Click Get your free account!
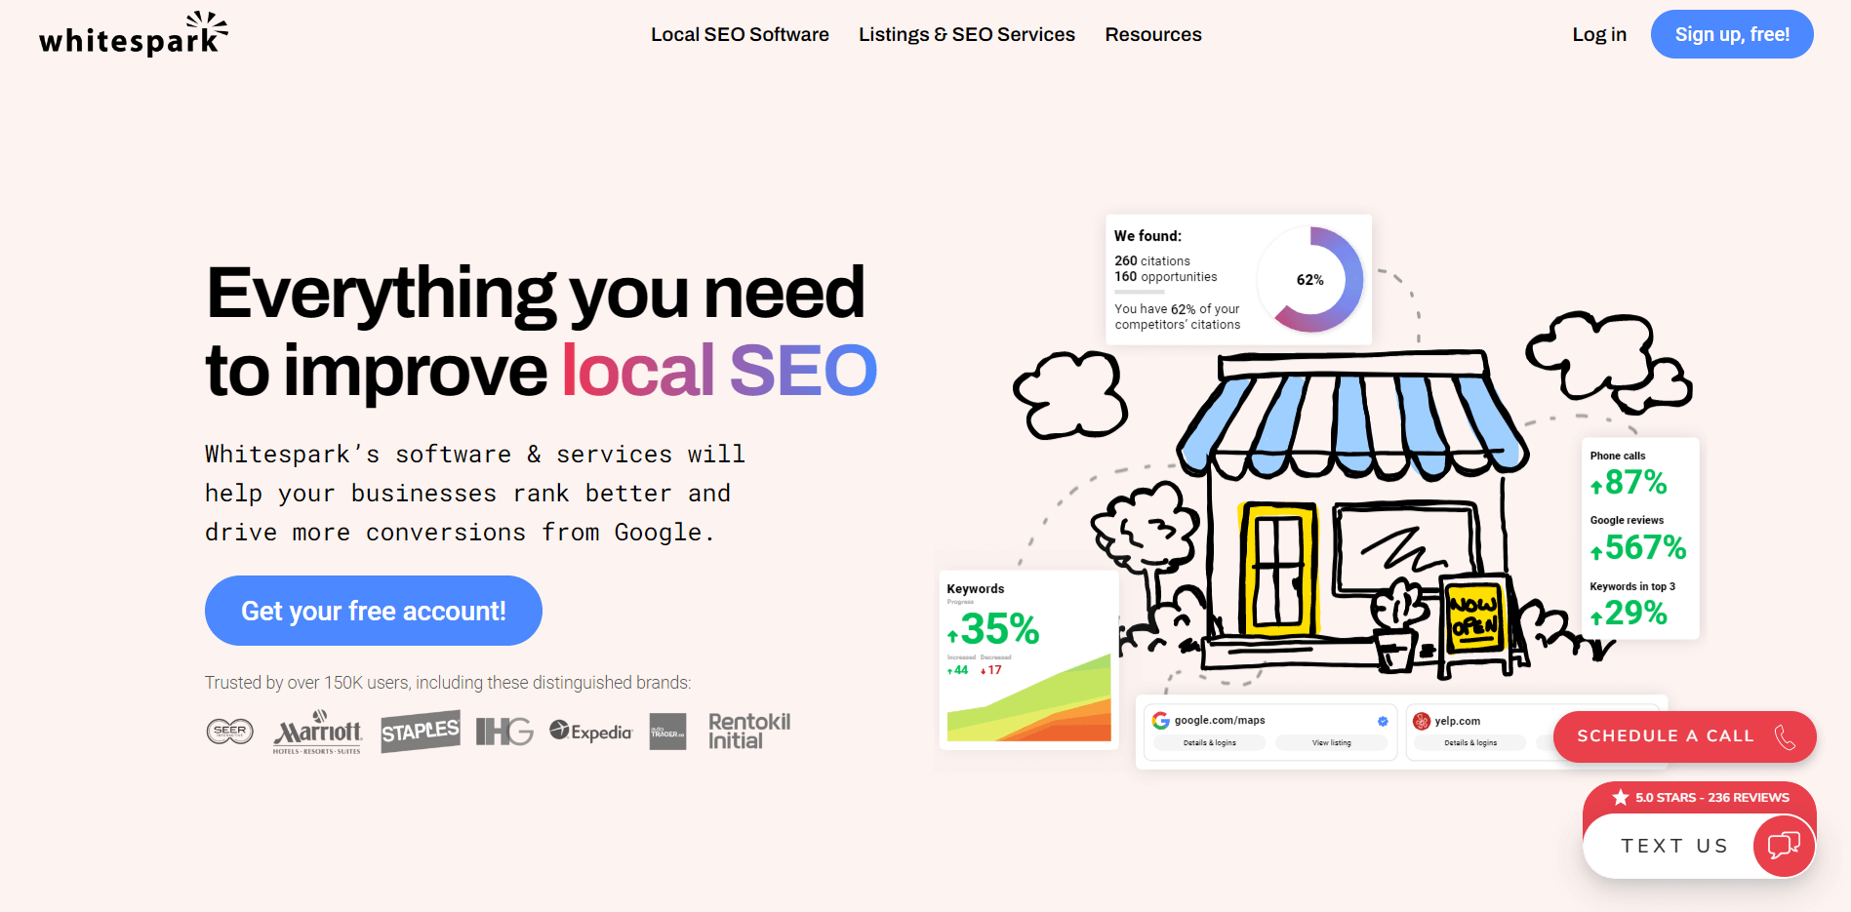This screenshot has height=912, width=1851. pos(373,611)
